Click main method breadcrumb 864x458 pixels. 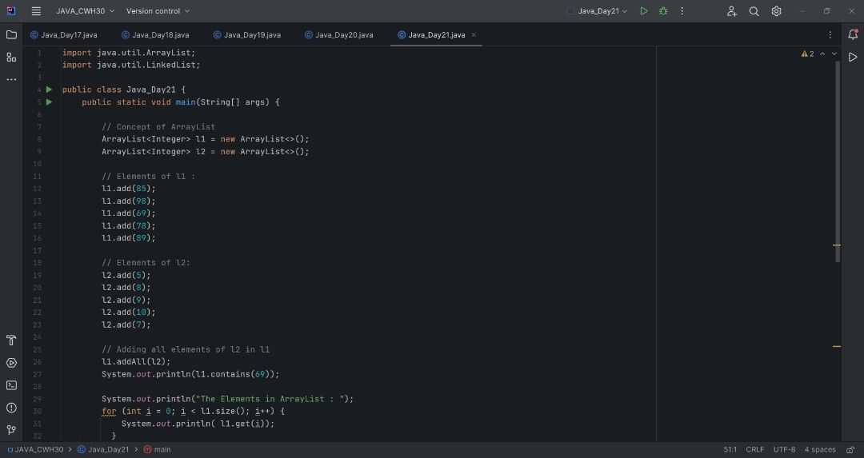pyautogui.click(x=157, y=450)
